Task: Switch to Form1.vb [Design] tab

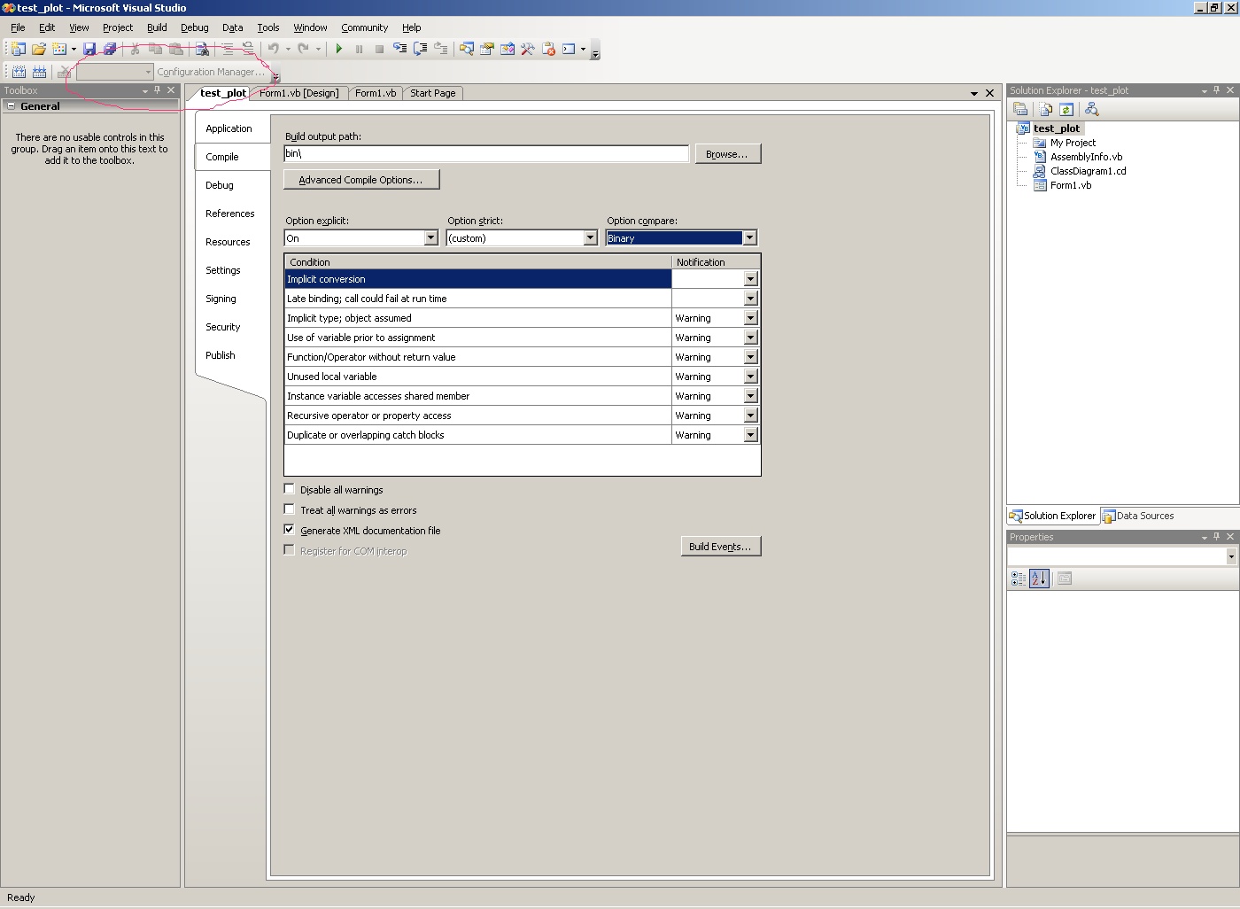Action: 298,93
